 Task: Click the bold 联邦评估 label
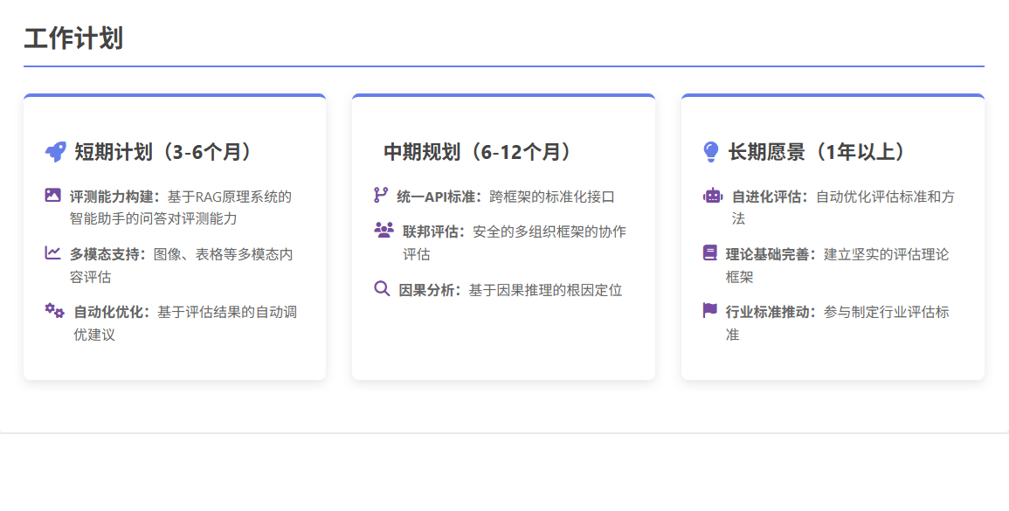tap(437, 231)
